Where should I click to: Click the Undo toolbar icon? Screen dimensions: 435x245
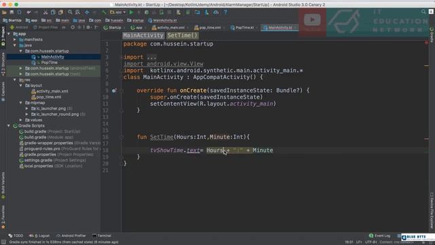pos(29,12)
